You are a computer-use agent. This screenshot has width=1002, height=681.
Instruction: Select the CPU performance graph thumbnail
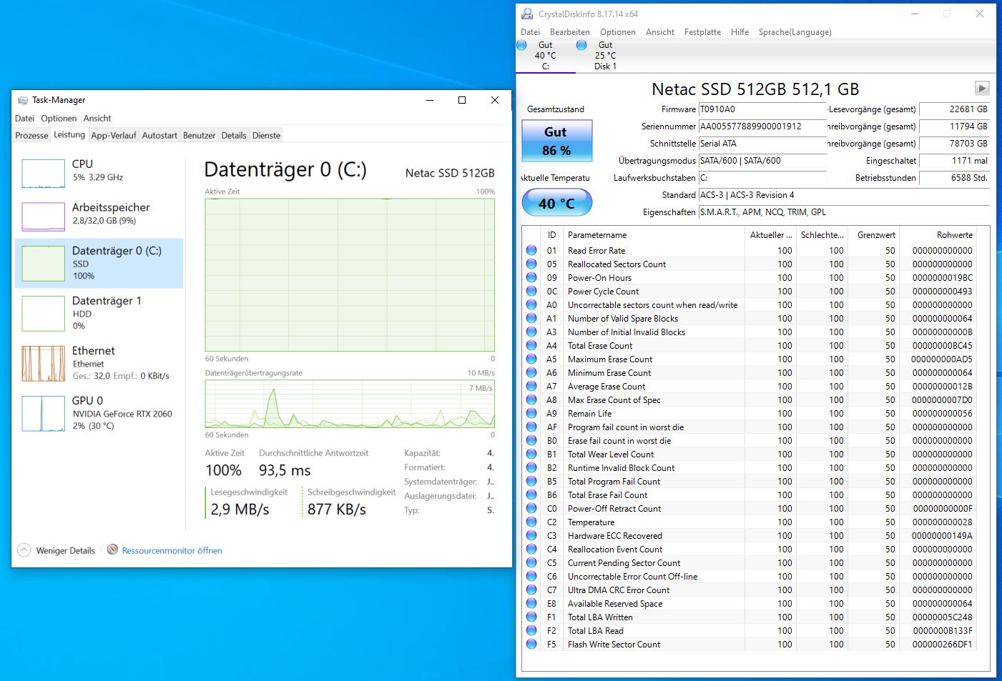pyautogui.click(x=43, y=174)
